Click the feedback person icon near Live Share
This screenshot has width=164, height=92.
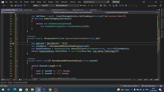click(x=161, y=6)
